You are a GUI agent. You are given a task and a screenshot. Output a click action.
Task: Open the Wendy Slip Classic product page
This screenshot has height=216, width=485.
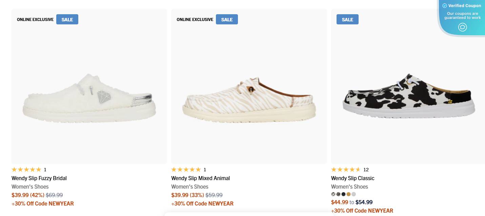(x=352, y=178)
